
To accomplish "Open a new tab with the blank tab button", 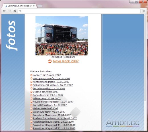I will point(40,6).
